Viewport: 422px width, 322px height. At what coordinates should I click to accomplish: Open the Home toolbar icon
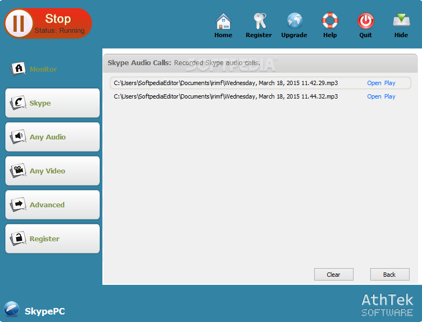click(223, 21)
